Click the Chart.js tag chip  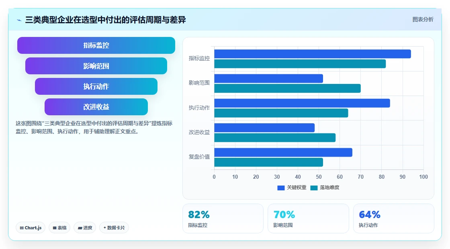click(x=31, y=228)
